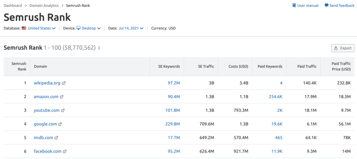357x159 pixels.
Task: Open external link icon next to facebook.com
Action: point(65,151)
